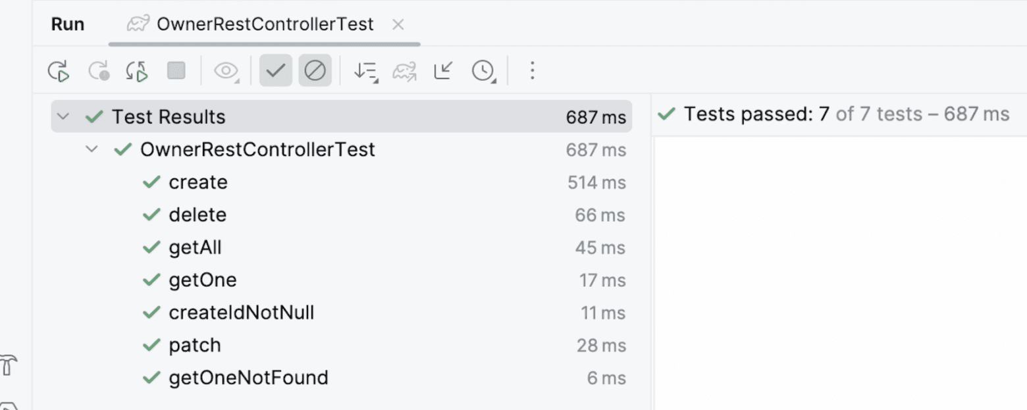
Task: Click the collapse all icon
Action: (443, 70)
